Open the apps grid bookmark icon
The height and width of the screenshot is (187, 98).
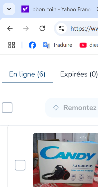[11, 45]
